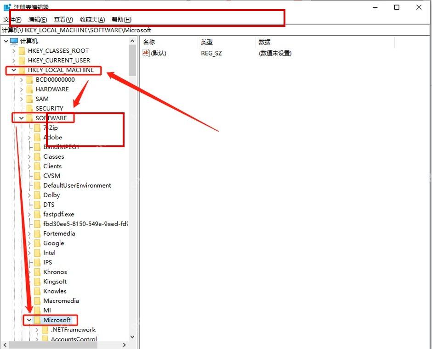Open the 查看(V) menu

63,20
